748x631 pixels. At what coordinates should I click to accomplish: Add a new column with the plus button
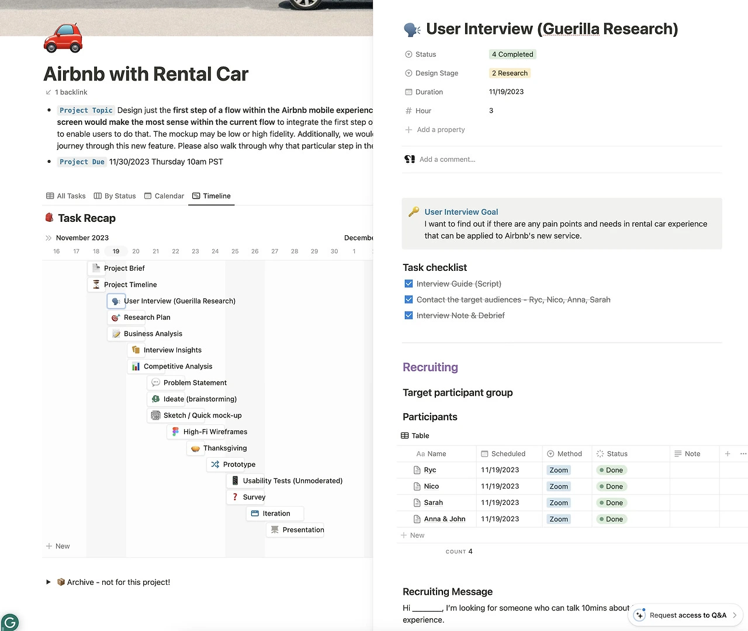coord(728,454)
